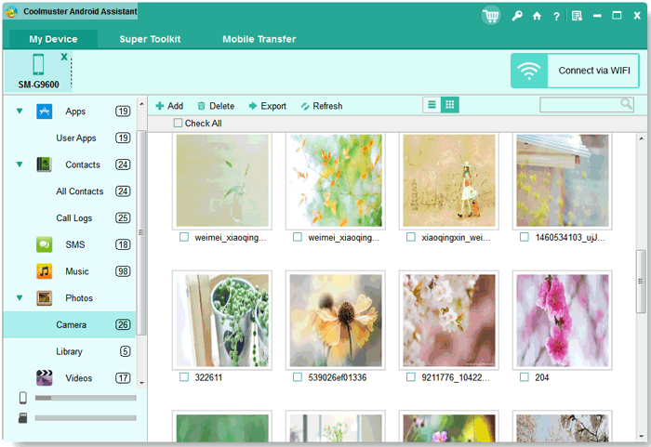This screenshot has height=447, width=651.
Task: Click the photo pane scrollbar thumb
Action: coord(641,282)
